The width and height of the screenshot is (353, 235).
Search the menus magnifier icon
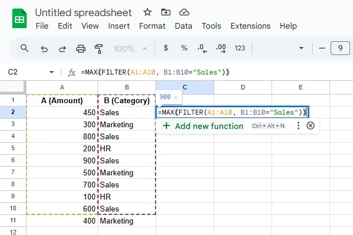(x=24, y=48)
